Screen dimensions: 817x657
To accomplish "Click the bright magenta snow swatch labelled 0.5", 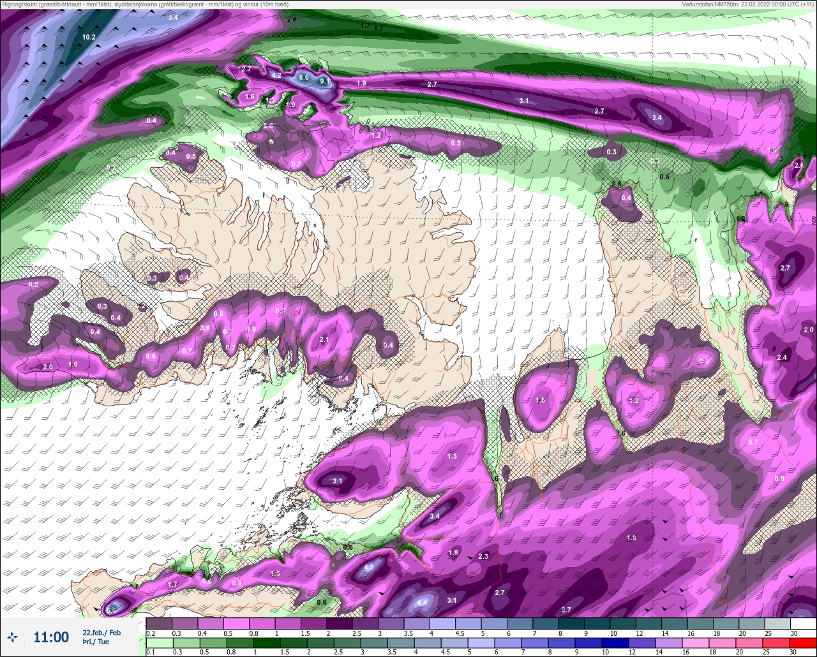I will click(236, 623).
